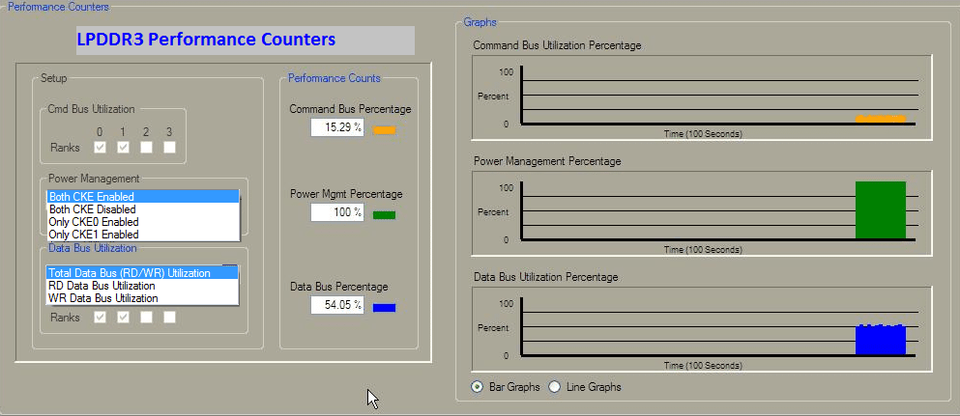Choose Both CKE Disabled from the list
Image resolution: width=960 pixels, height=416 pixels.
[142, 209]
